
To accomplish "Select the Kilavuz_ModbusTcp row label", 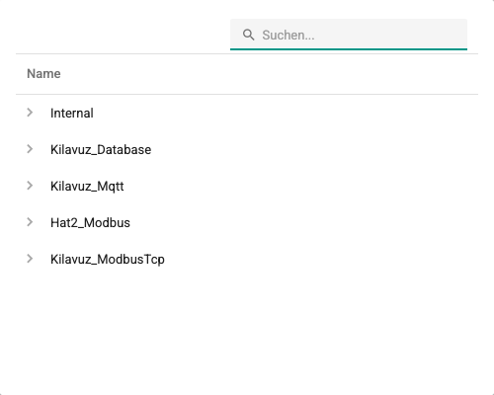I will tap(108, 260).
